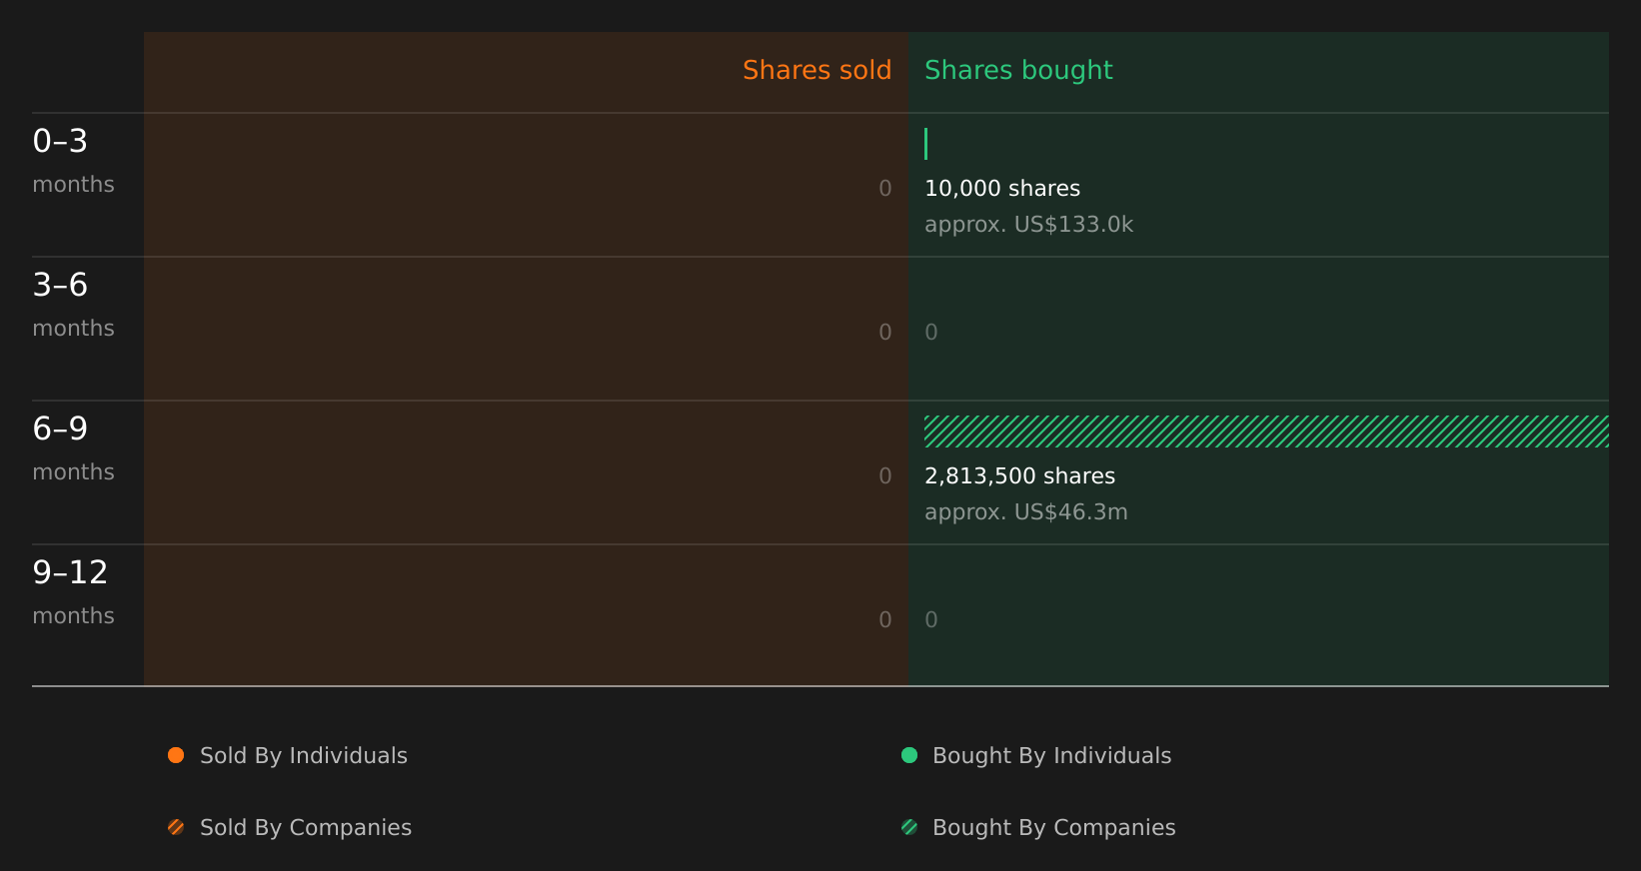Screen dimensions: 1641x871
Task: Click the shares bought zero in 3–6 months row
Action: 931,333
